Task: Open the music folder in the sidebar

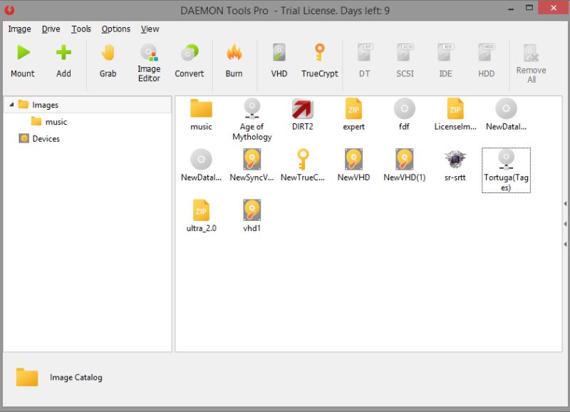Action: pyautogui.click(x=55, y=121)
